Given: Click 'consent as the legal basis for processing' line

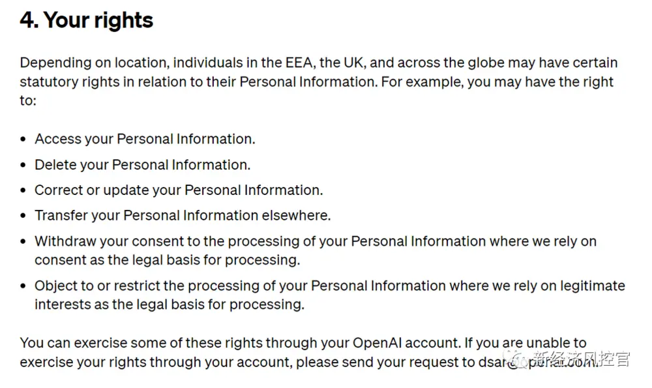Looking at the screenshot, I should pyautogui.click(x=168, y=260).
